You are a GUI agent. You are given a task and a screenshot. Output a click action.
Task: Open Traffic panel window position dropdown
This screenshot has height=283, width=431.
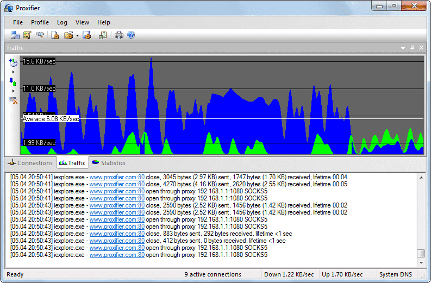(x=403, y=48)
